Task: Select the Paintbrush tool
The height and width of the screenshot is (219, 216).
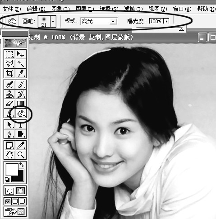Action: pos(21,85)
